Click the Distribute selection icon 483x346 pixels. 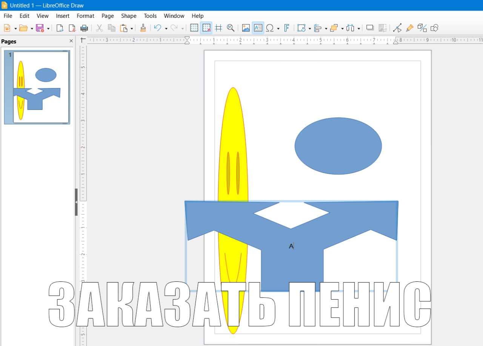350,28
